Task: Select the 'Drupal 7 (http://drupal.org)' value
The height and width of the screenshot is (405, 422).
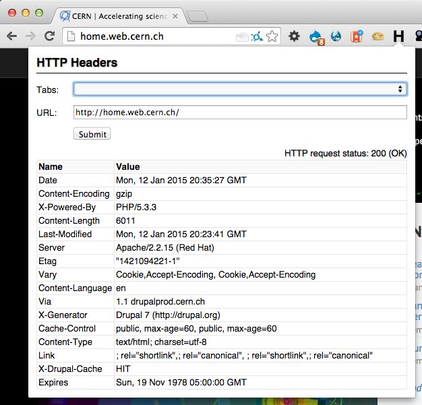Action: 168,315
